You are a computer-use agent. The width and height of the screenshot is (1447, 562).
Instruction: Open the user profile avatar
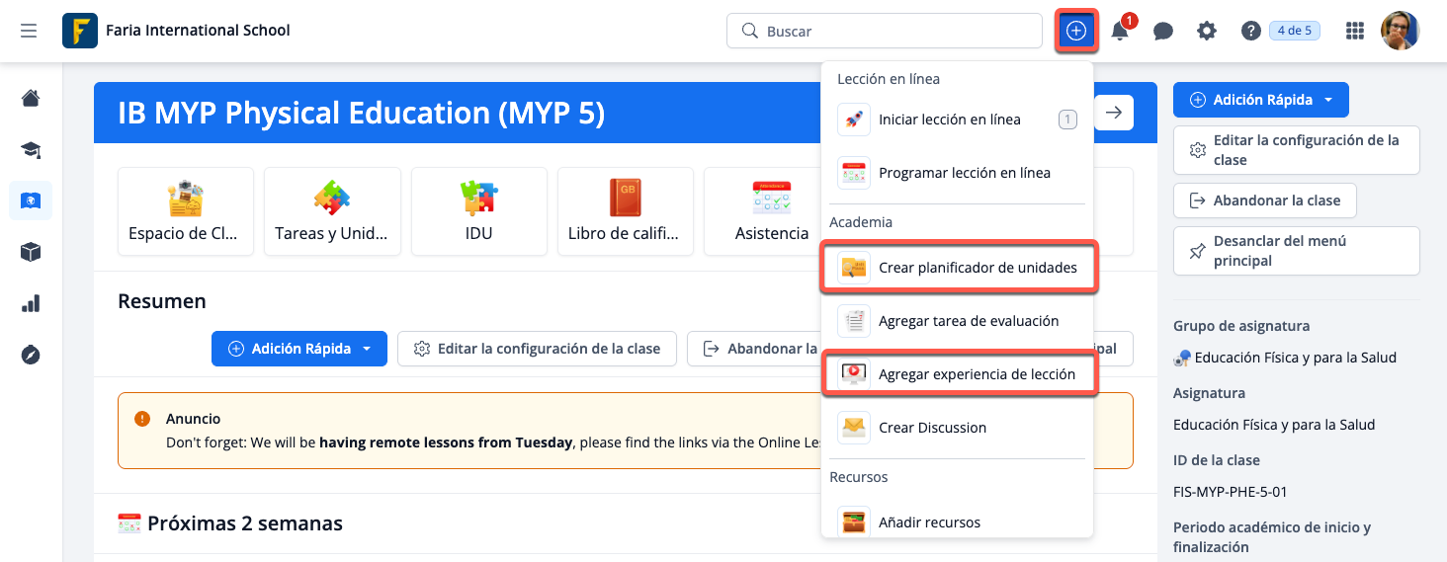(x=1400, y=31)
